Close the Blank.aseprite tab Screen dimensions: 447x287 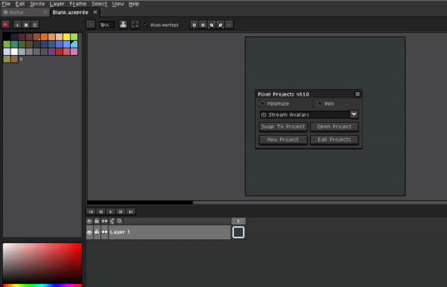click(95, 12)
